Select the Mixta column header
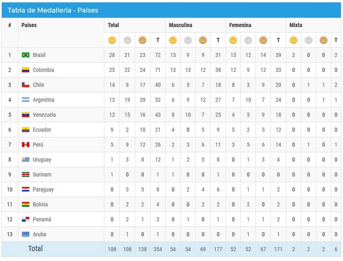343x261 pixels. [x=296, y=25]
